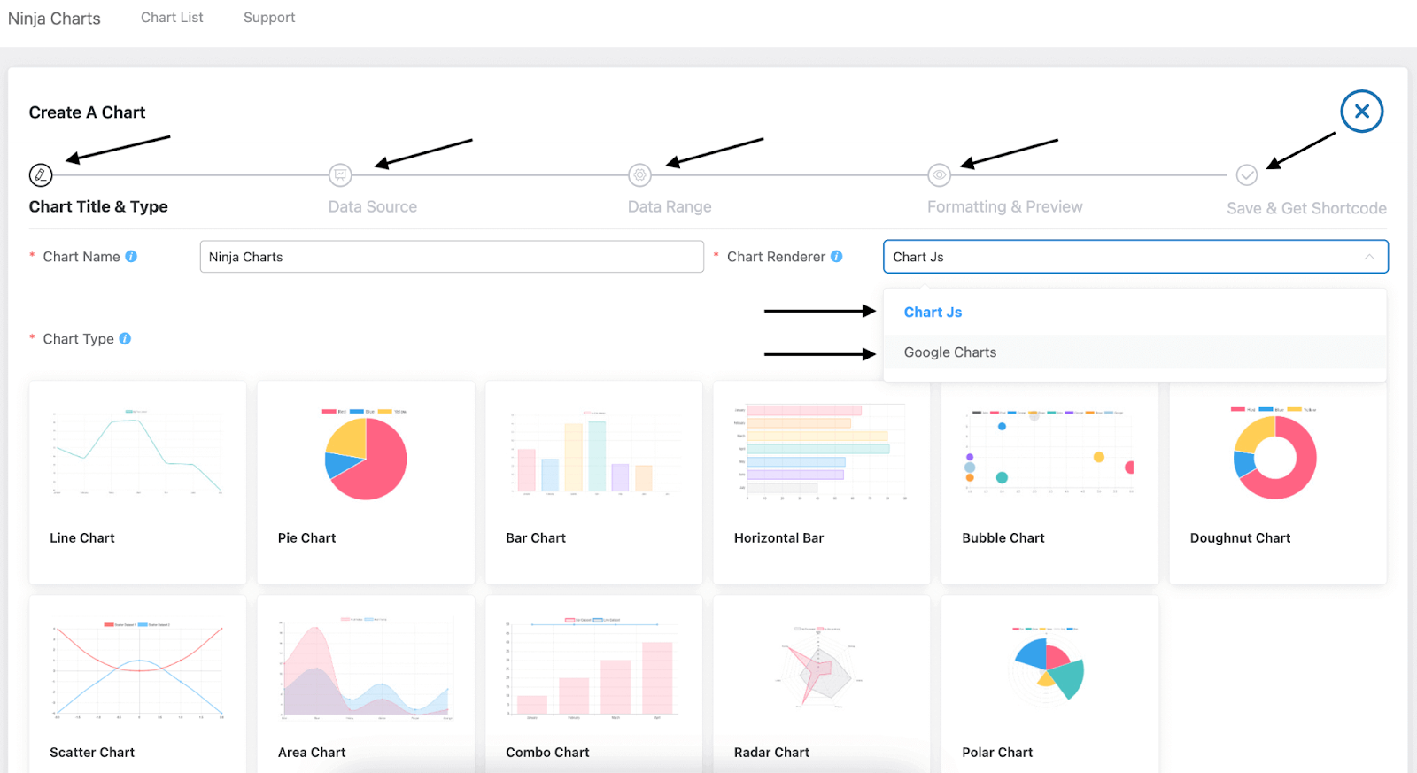Select the Data Source step icon
Image resolution: width=1417 pixels, height=773 pixels.
(x=340, y=175)
